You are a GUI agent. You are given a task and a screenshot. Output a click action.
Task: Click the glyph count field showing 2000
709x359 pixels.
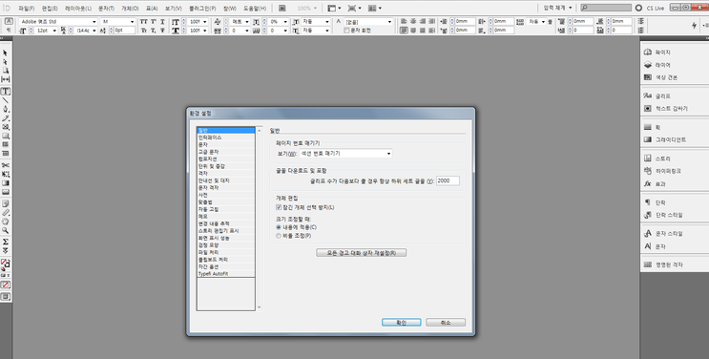pyautogui.click(x=448, y=180)
